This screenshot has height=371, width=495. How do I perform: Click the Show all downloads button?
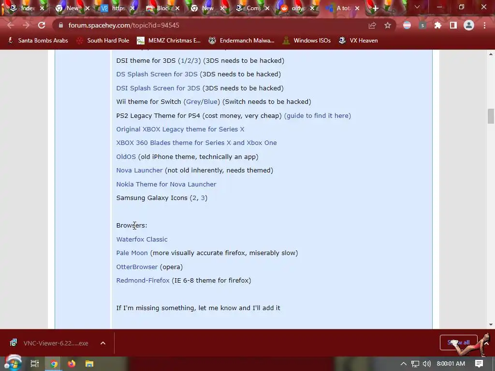[458, 342]
